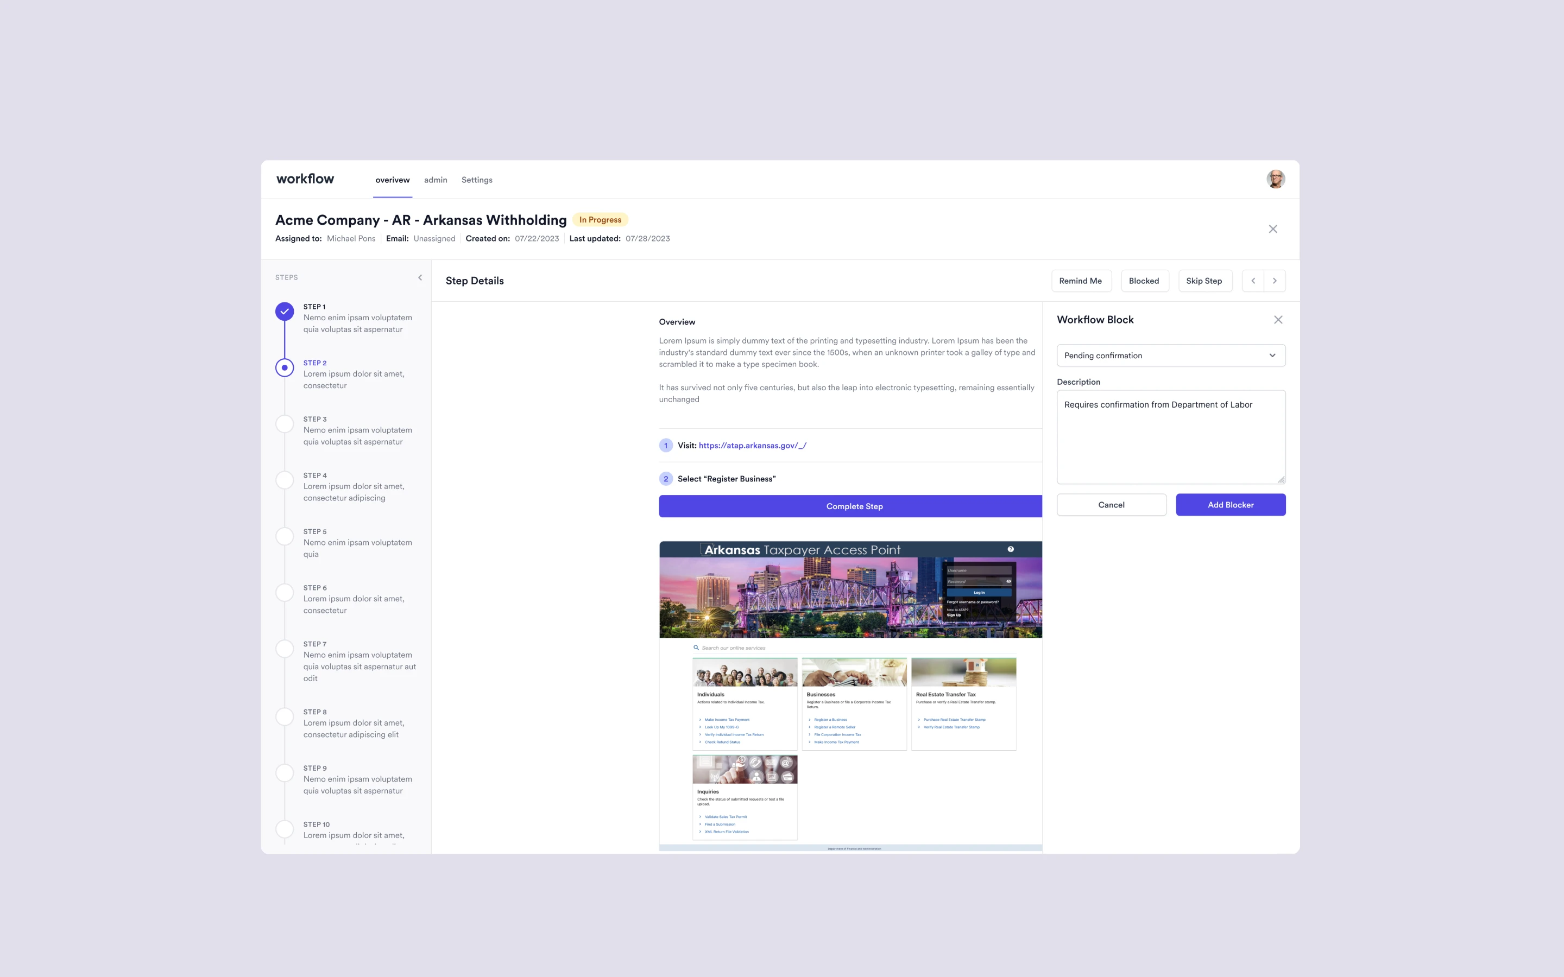This screenshot has width=1564, height=977.
Task: Click the Step 1 completed checkmark circle
Action: point(285,312)
